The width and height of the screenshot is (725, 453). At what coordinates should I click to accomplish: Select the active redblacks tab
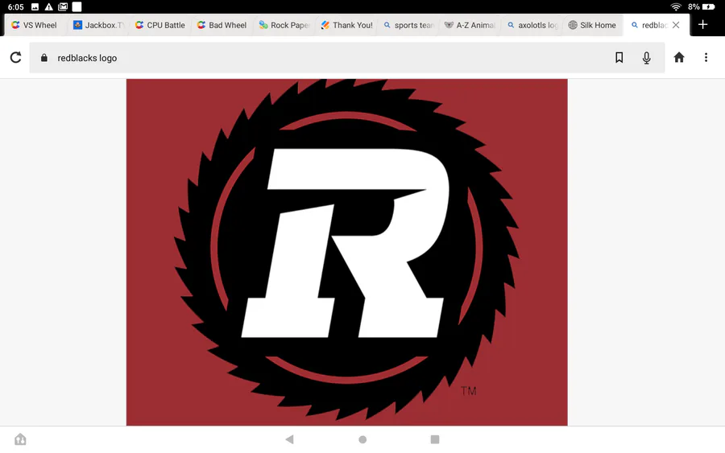[656, 25]
